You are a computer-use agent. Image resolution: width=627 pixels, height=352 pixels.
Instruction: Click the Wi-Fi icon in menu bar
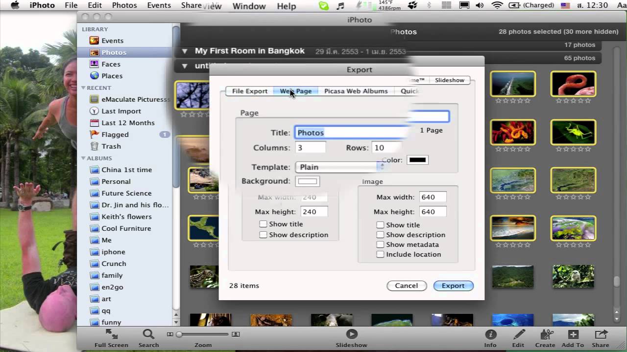point(497,5)
